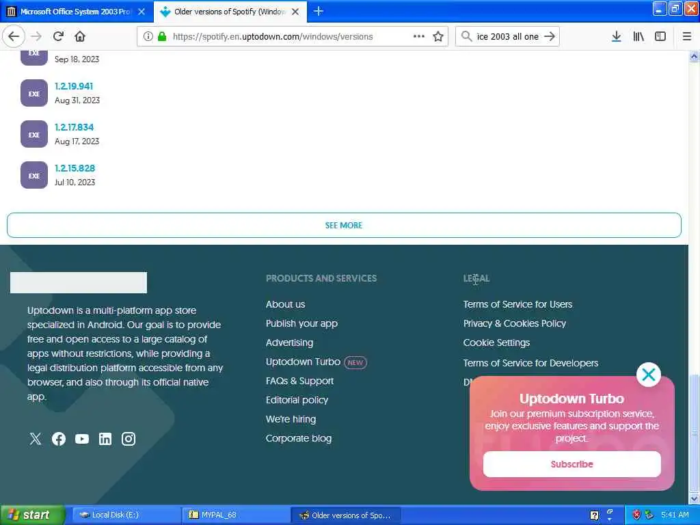700x525 pixels.
Task: Click EXE icon for version 1.2.15.828
Action: pos(34,175)
